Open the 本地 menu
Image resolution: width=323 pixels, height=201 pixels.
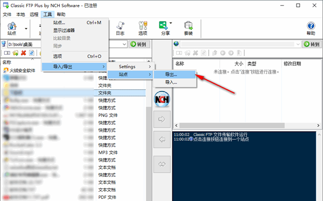pos(20,15)
